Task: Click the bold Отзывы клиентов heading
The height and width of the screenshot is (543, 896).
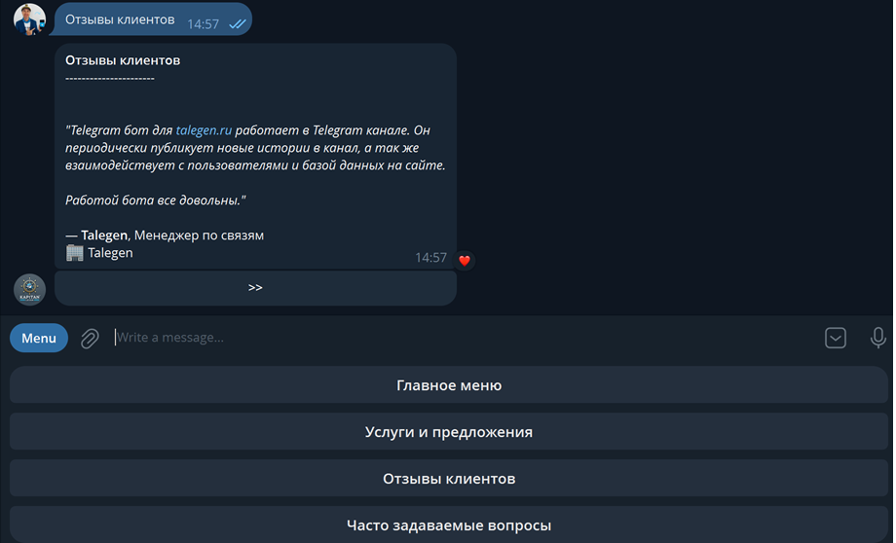Action: click(x=123, y=60)
